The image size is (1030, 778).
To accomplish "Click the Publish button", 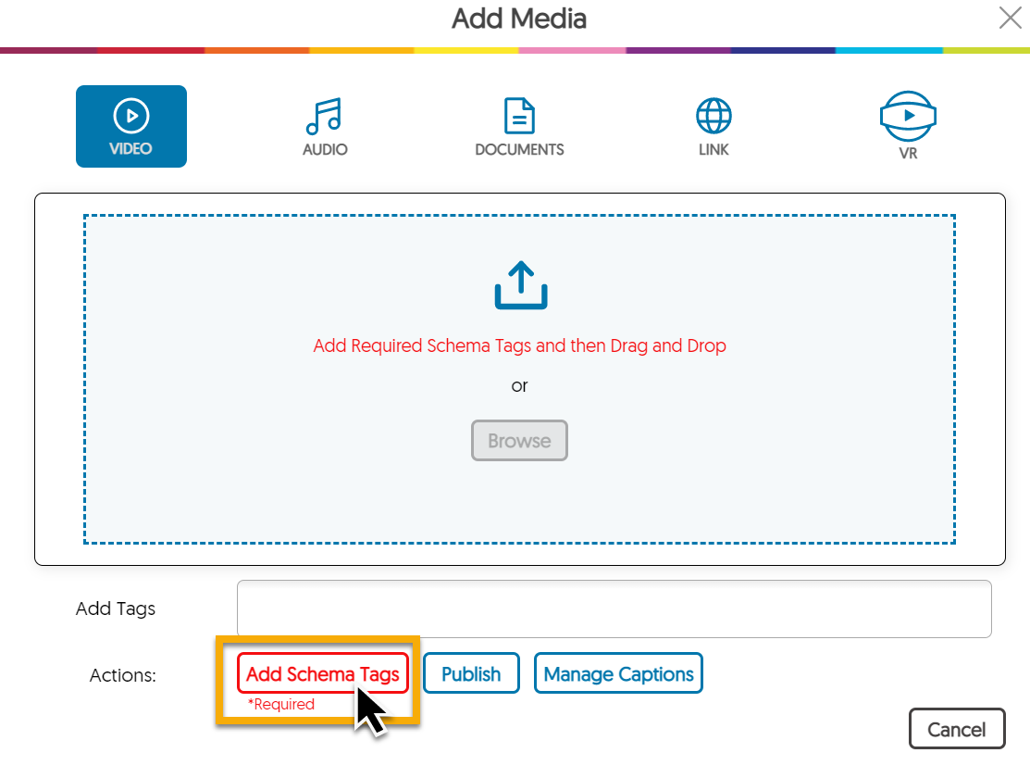I will 471,673.
